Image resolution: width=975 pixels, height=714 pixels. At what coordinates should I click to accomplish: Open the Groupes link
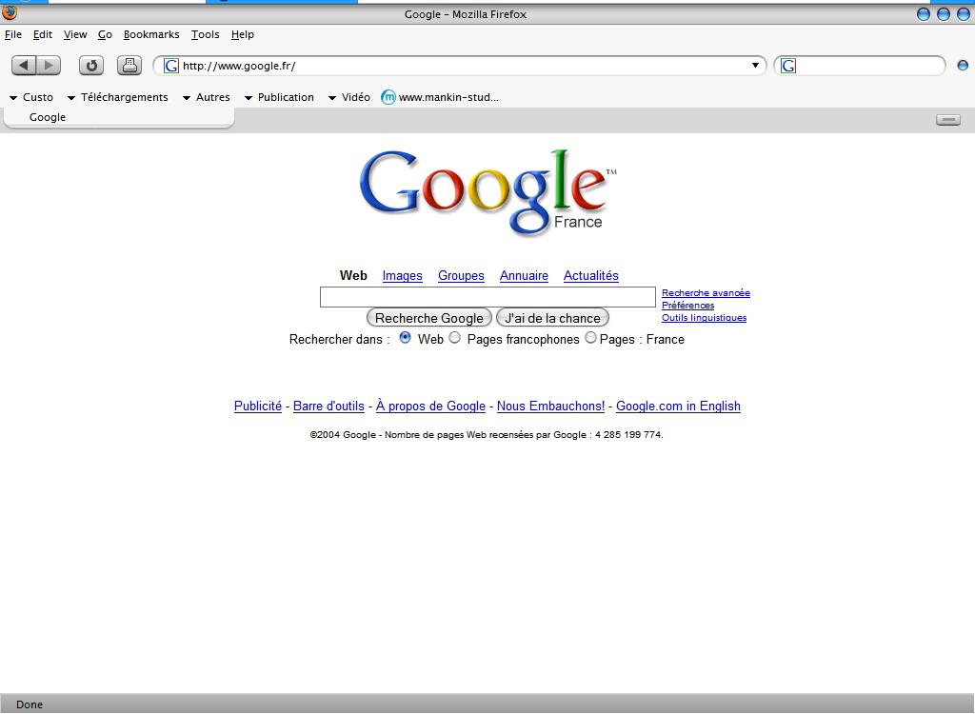tap(461, 275)
